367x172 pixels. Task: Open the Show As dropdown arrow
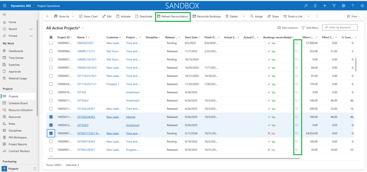[73, 16]
